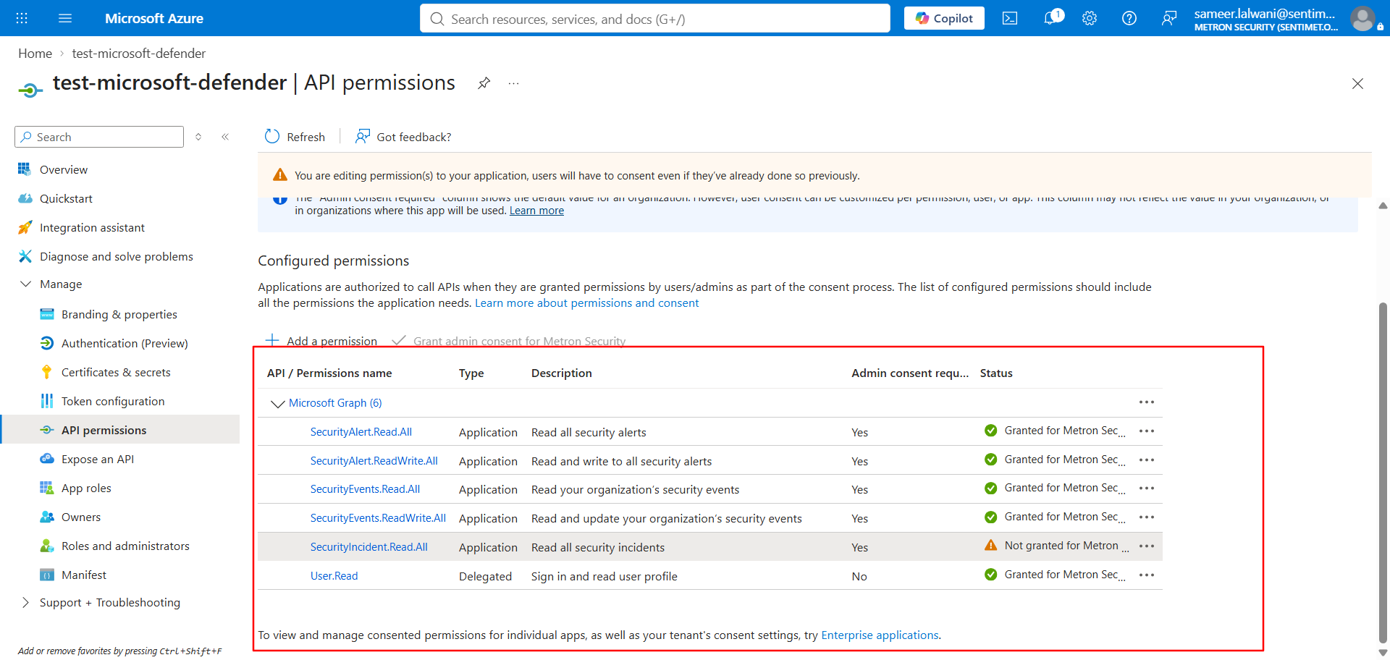Collapse the left navigation pane
Viewport: 1390px width, 660px height.
click(225, 137)
